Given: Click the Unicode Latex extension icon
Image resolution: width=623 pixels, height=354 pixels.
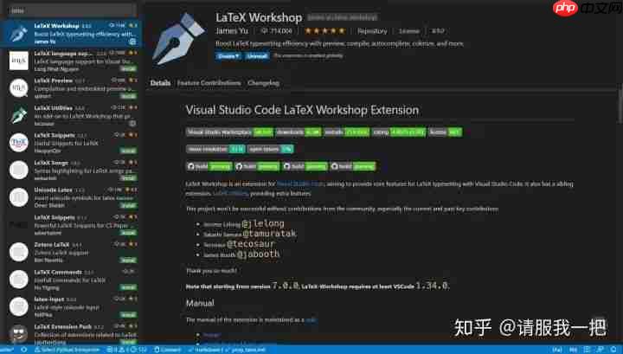Looking at the screenshot, I should pos(19,197).
